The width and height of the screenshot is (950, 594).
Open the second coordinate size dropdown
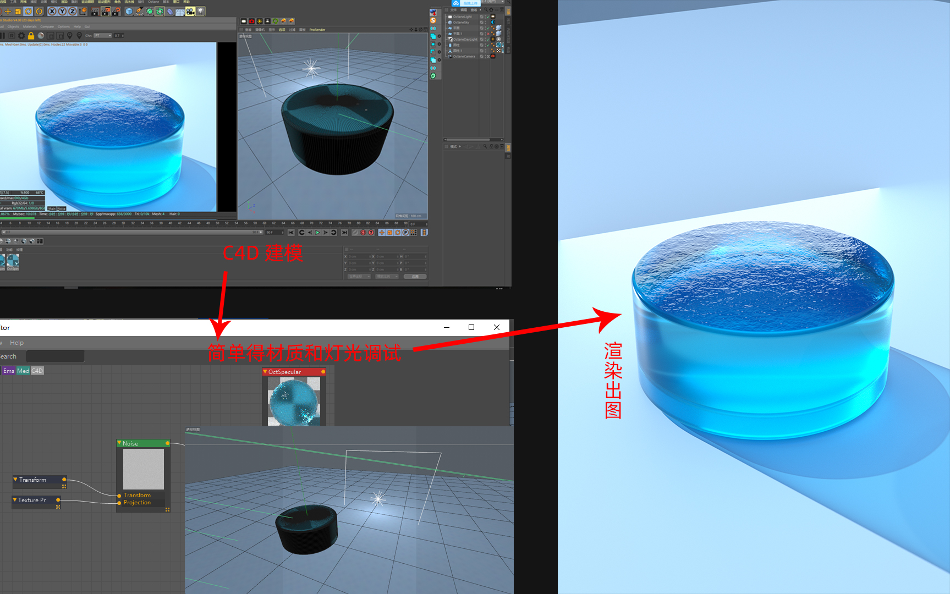[387, 277]
